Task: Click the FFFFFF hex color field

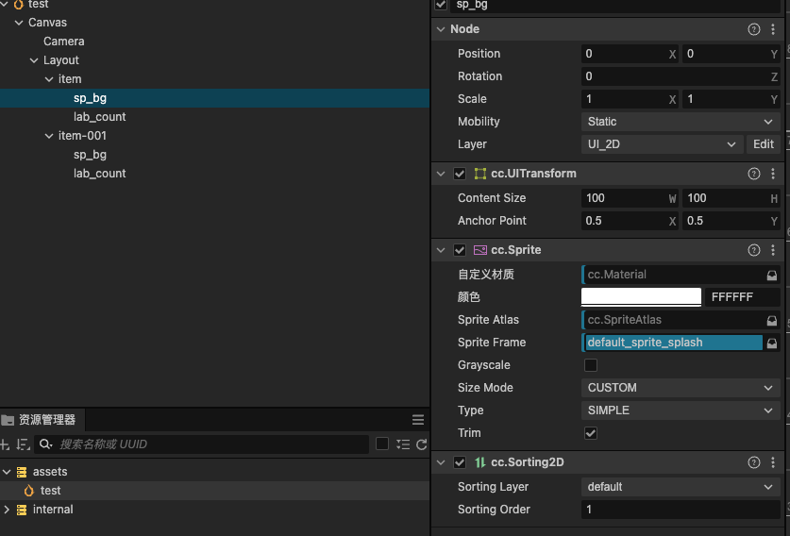Action: (742, 297)
